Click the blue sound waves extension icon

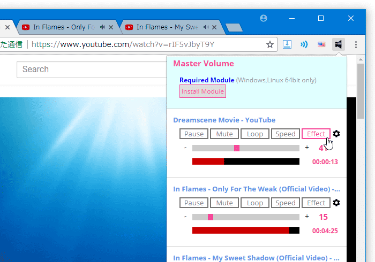304,44
